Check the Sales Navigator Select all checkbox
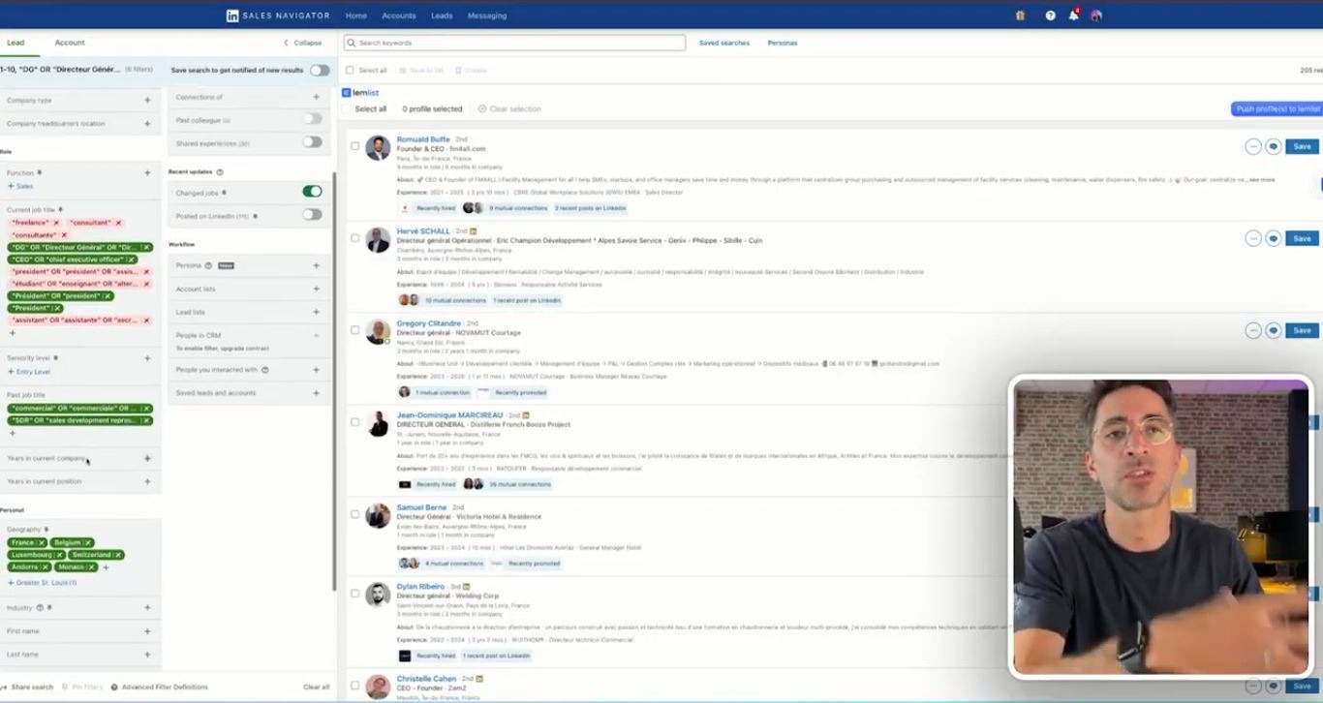 point(350,70)
